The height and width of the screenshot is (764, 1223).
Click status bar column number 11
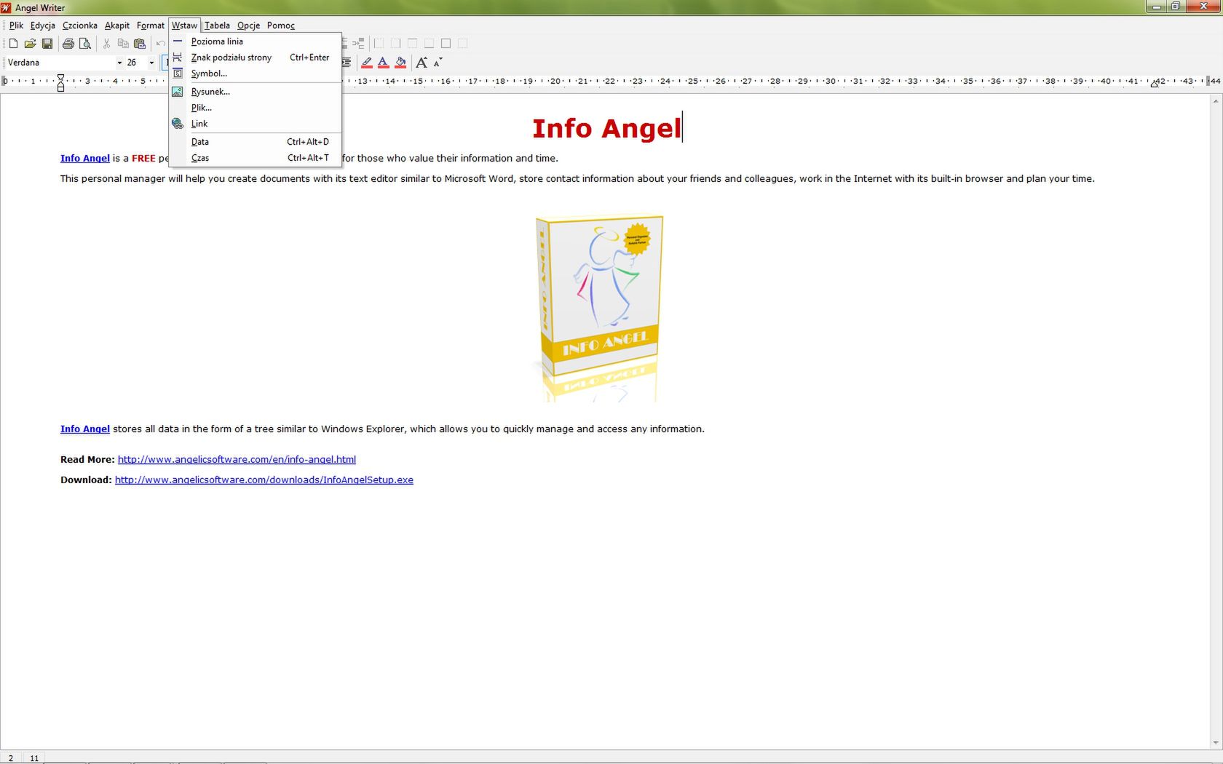click(34, 757)
